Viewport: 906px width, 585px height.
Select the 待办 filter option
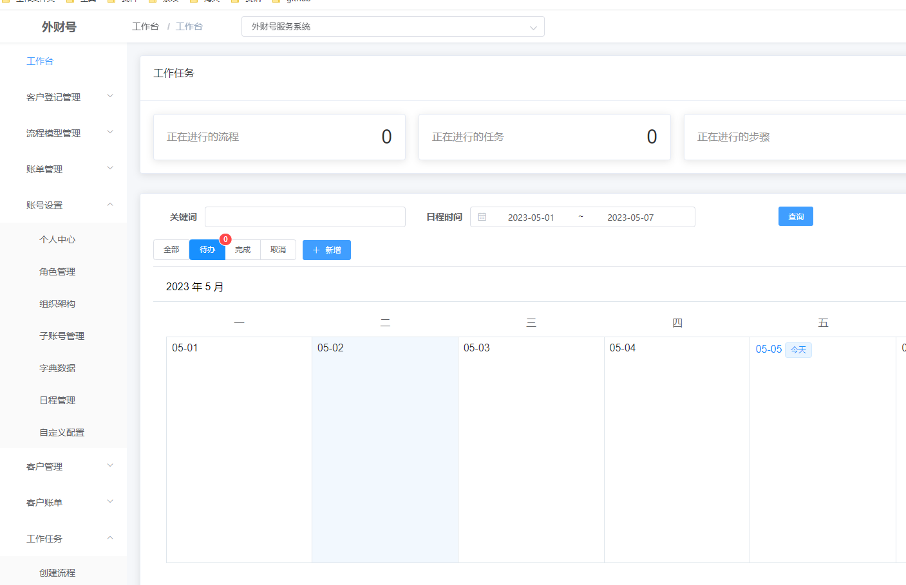[x=207, y=250]
